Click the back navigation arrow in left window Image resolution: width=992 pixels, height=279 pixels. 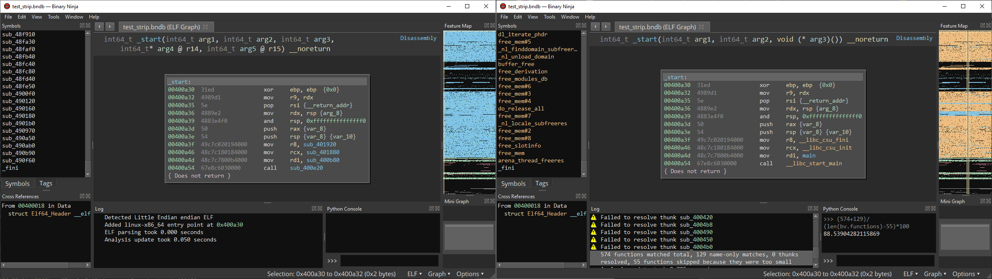coord(99,27)
